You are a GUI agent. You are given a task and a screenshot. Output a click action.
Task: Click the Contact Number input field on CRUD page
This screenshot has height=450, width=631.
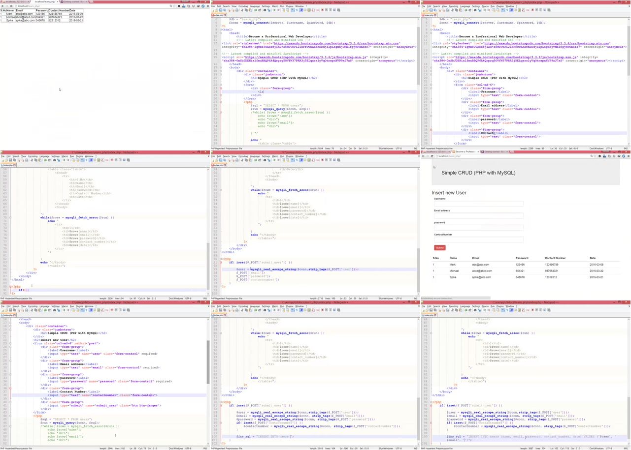478,240
